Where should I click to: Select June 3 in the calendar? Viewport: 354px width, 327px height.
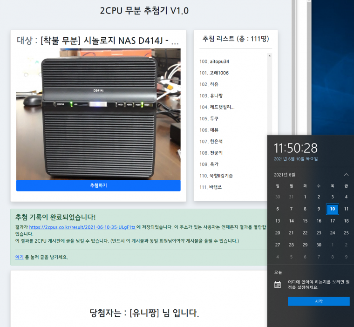click(332, 197)
